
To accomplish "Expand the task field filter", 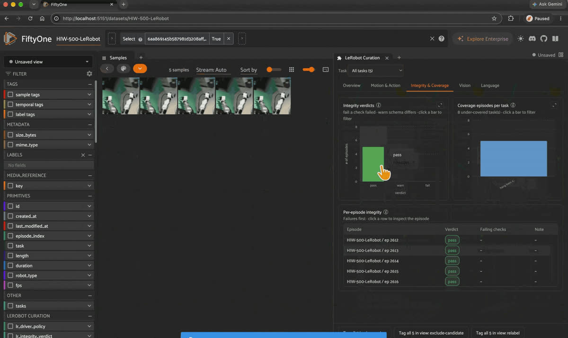I will click(89, 246).
